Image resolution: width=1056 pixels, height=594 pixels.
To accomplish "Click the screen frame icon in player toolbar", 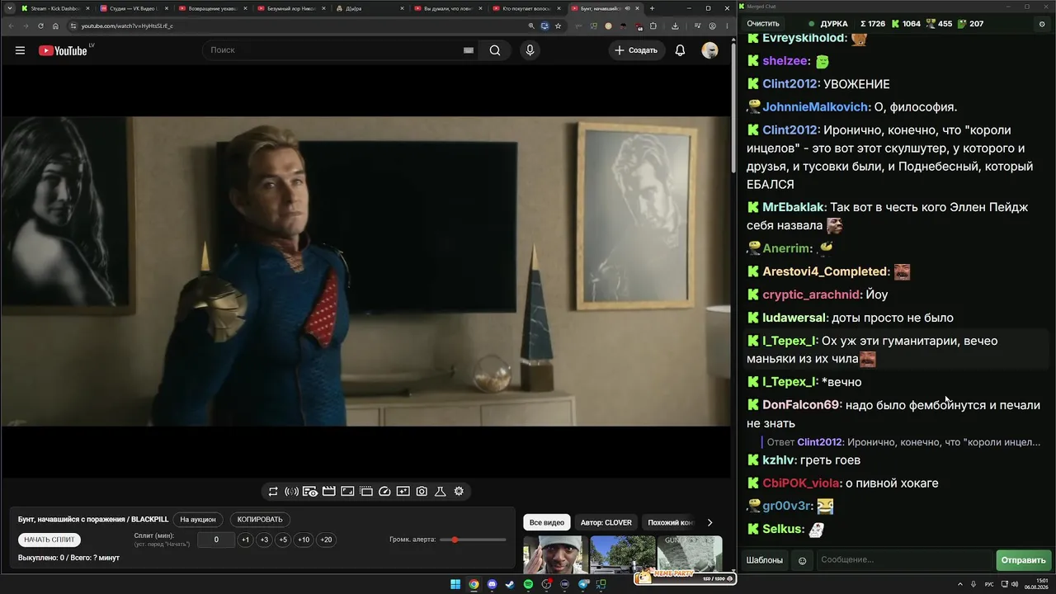I will click(x=347, y=492).
